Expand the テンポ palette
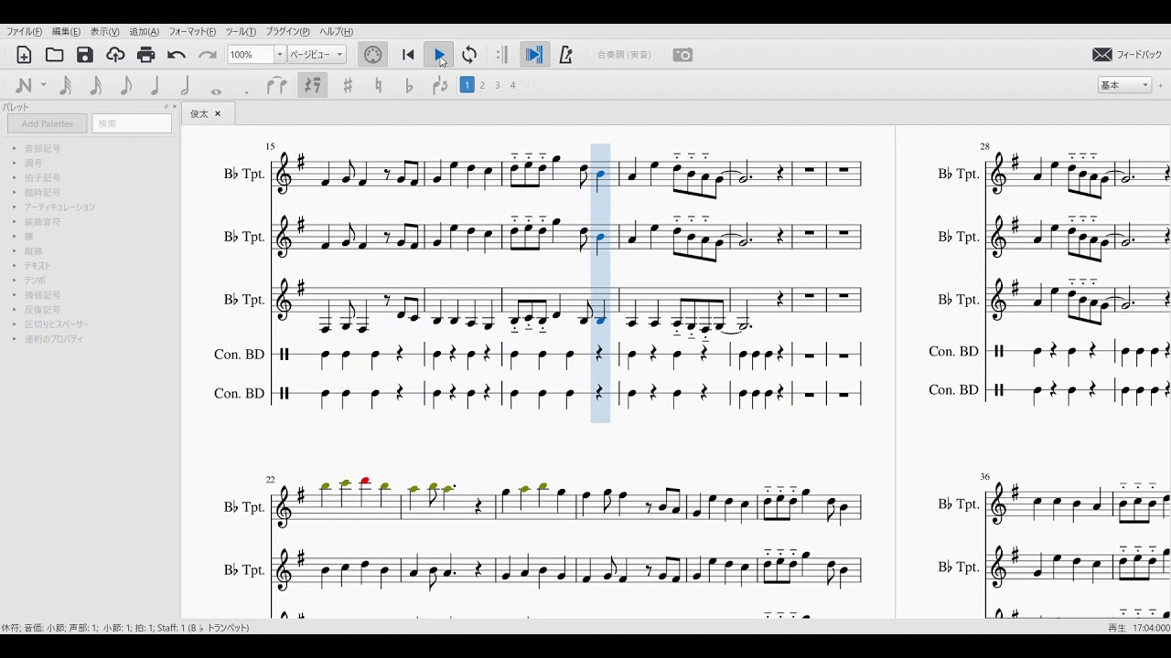 [35, 281]
